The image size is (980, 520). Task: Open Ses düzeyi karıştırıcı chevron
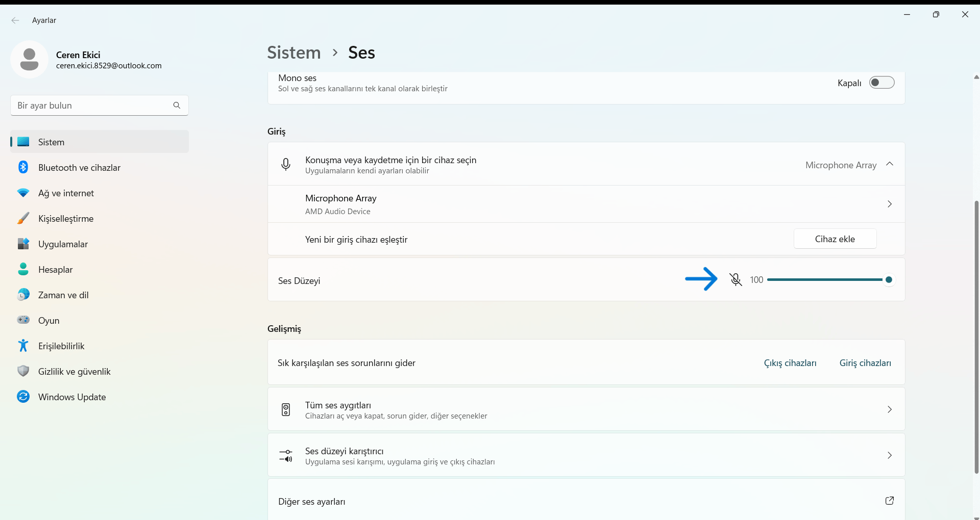tap(890, 455)
